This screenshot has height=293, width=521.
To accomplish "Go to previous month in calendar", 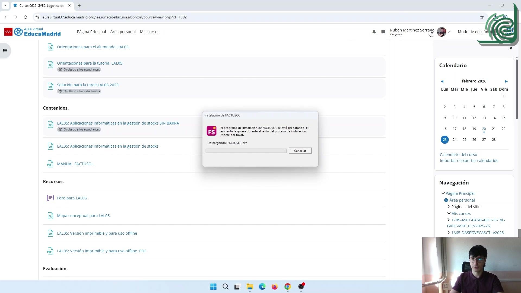I will click(442, 81).
